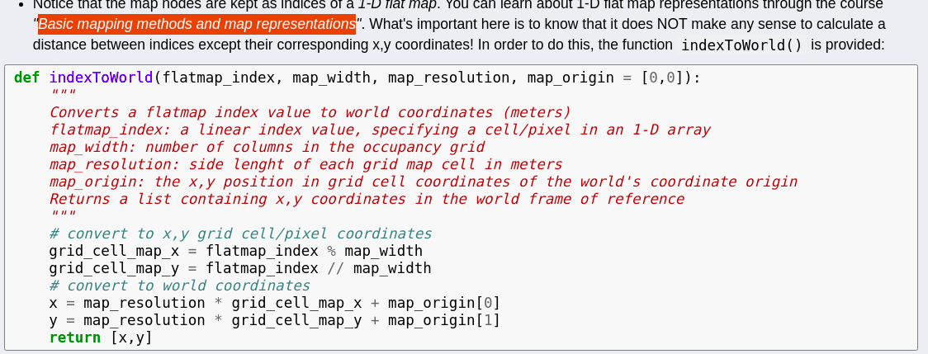Click the grid_cell_map_x assignment line

click(x=235, y=251)
